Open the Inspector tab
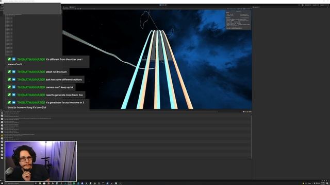 pyautogui.click(x=256, y=7)
